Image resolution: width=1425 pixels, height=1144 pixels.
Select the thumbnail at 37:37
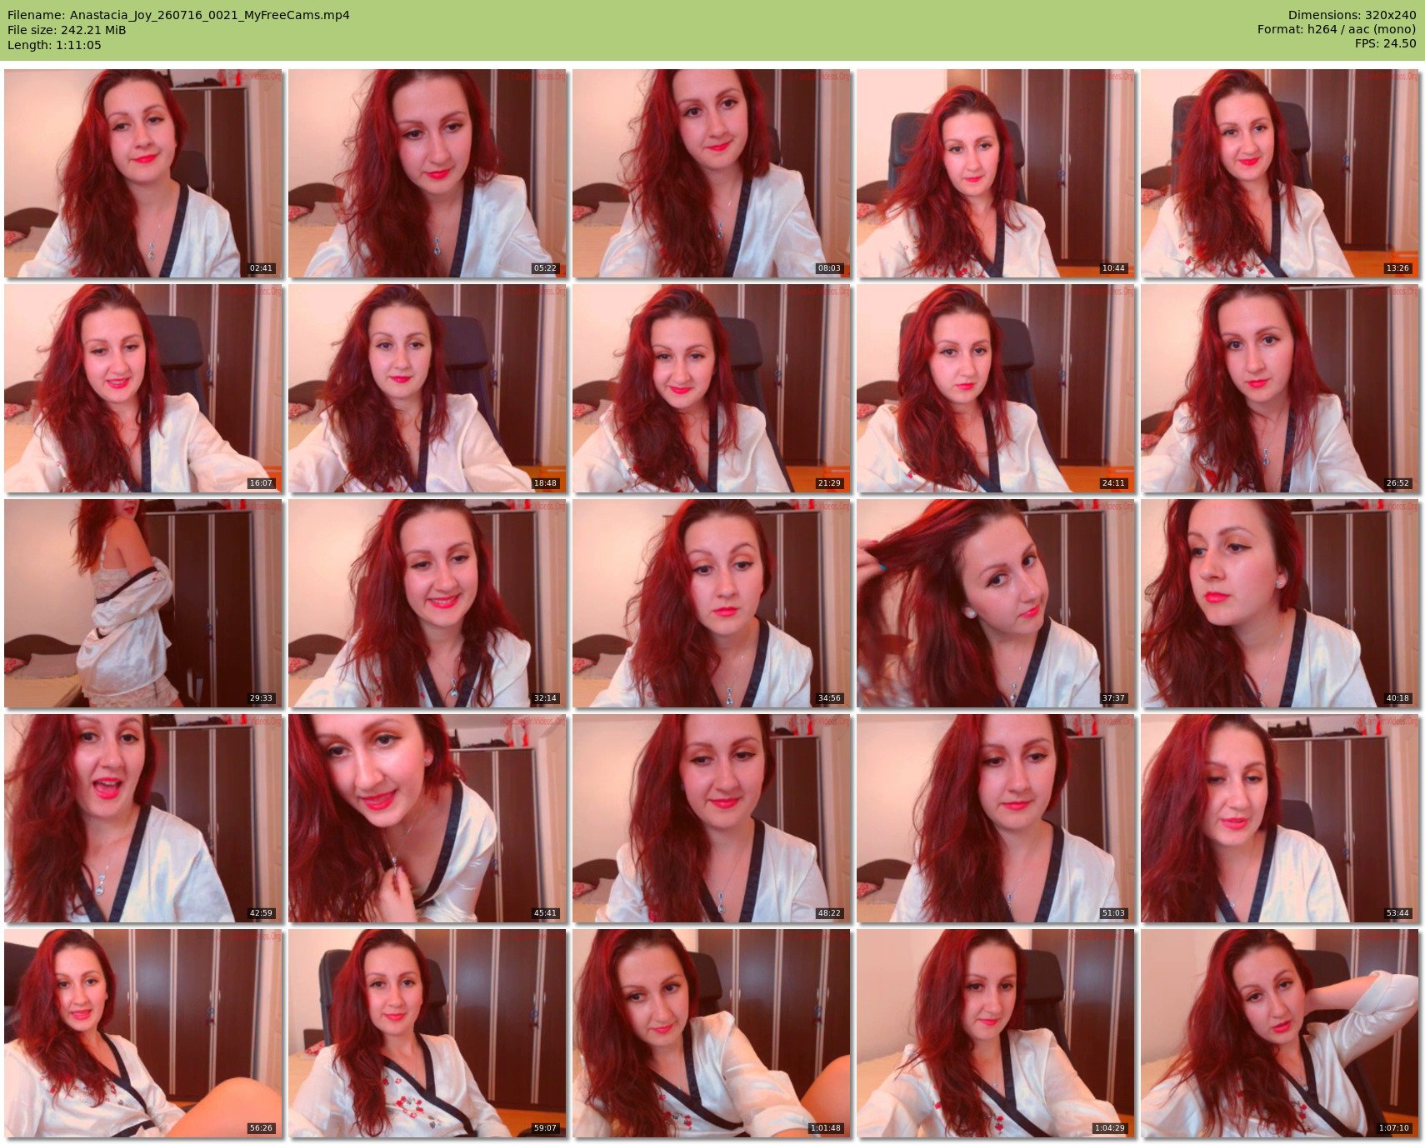tap(996, 603)
